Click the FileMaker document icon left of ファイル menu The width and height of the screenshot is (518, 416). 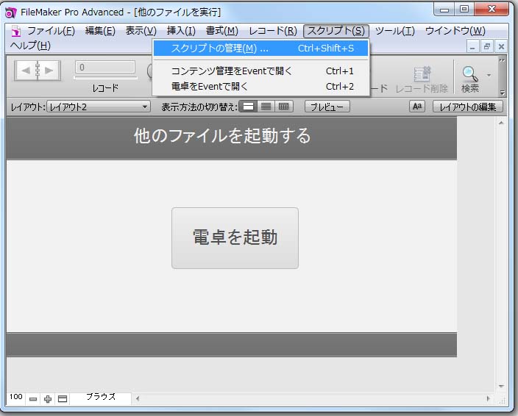click(x=15, y=31)
